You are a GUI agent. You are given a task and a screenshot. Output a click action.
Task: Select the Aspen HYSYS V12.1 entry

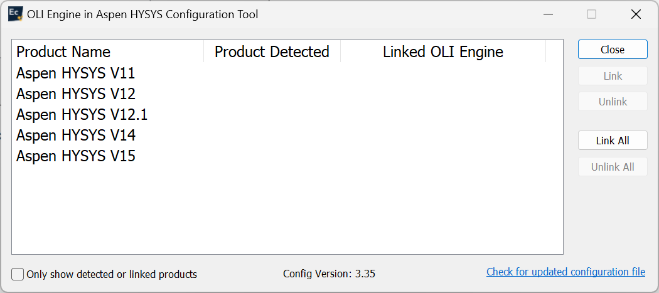82,115
